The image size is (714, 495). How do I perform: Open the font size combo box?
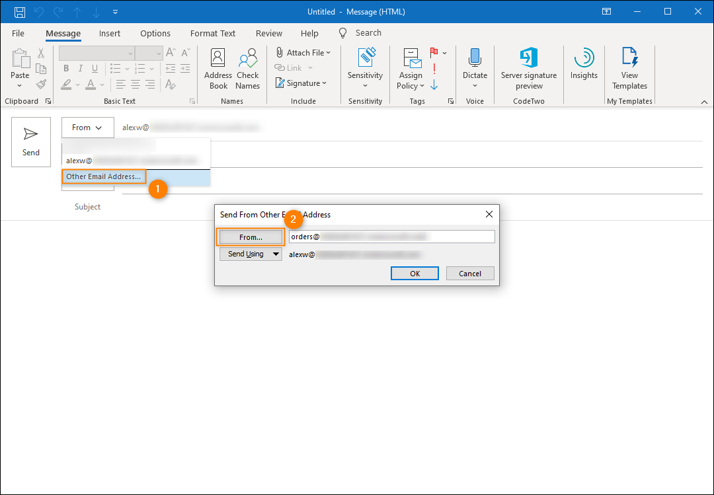pyautogui.click(x=149, y=54)
